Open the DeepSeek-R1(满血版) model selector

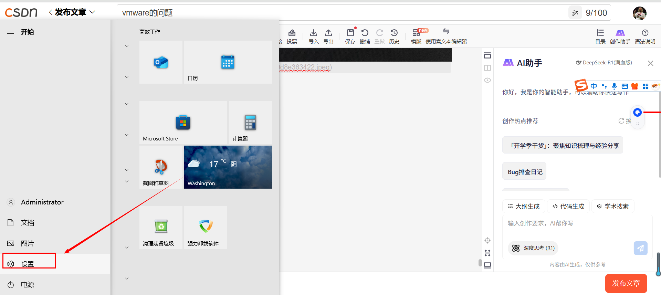[604, 63]
